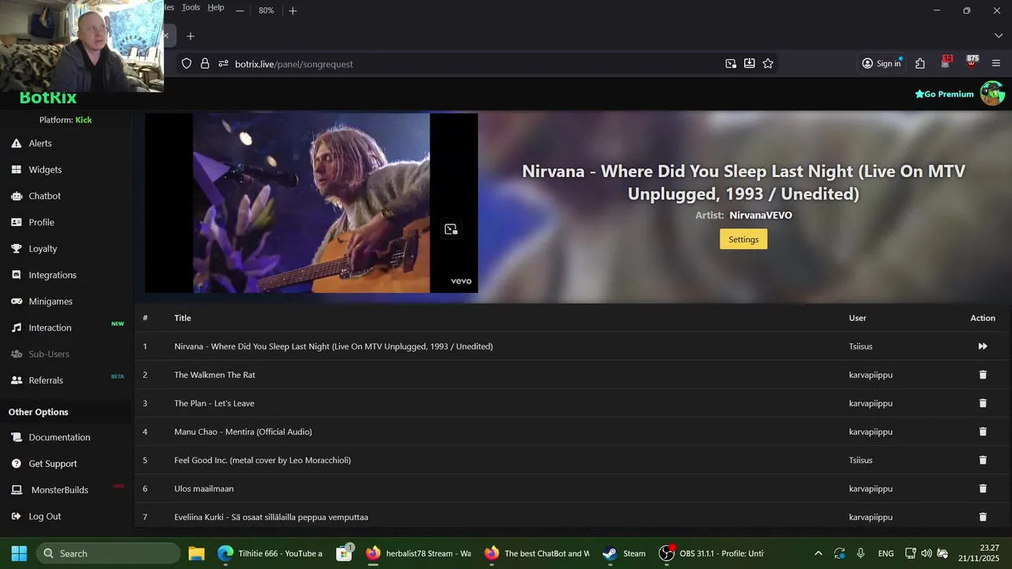Expand the list all tabs chevron
The image size is (1012, 569).
pyautogui.click(x=999, y=36)
